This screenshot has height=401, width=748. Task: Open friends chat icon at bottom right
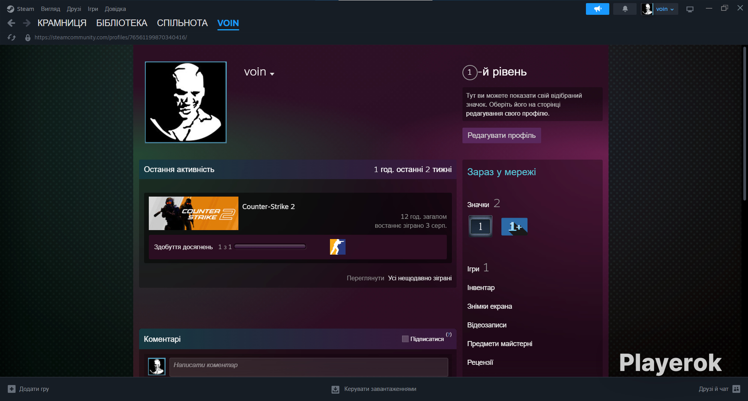(736, 389)
